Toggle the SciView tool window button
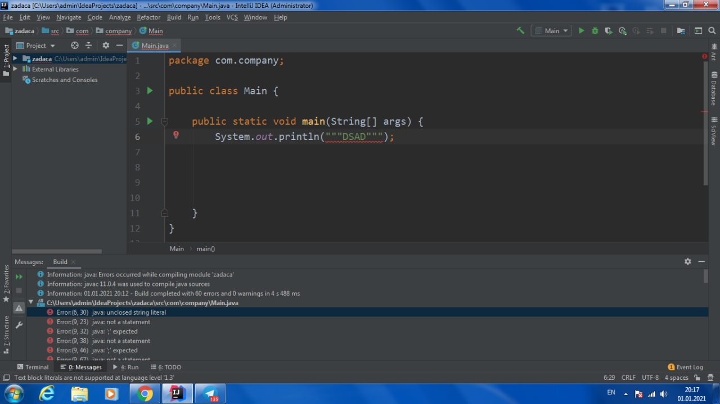The height and width of the screenshot is (404, 720). pos(714,131)
